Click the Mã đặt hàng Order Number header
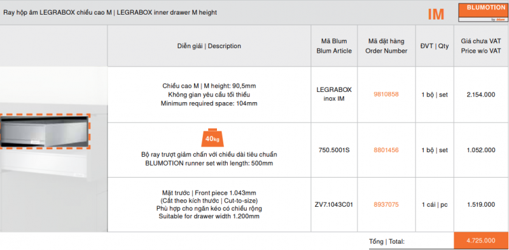The height and width of the screenshot is (250, 509). point(386,46)
